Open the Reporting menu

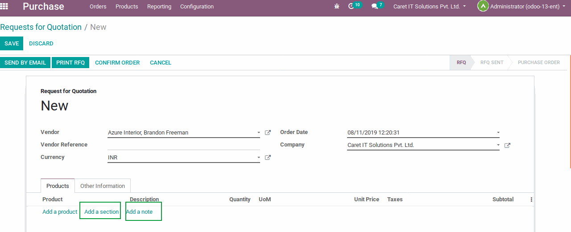point(159,7)
